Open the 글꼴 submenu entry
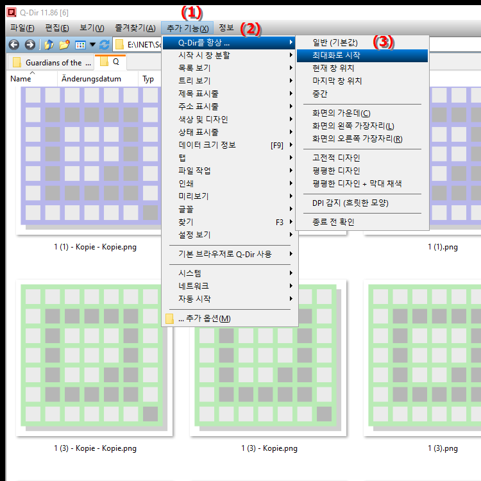This screenshot has height=481, width=481. [229, 209]
